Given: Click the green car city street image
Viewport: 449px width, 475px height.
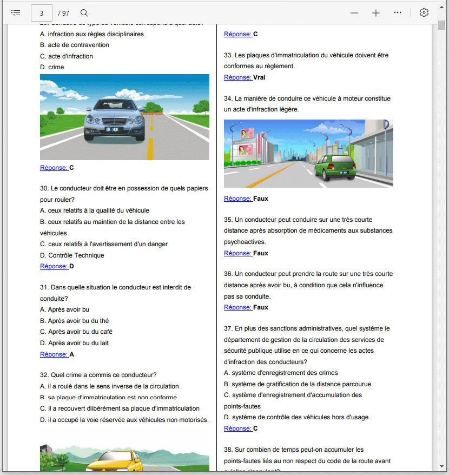Looking at the screenshot, I should coord(308,154).
